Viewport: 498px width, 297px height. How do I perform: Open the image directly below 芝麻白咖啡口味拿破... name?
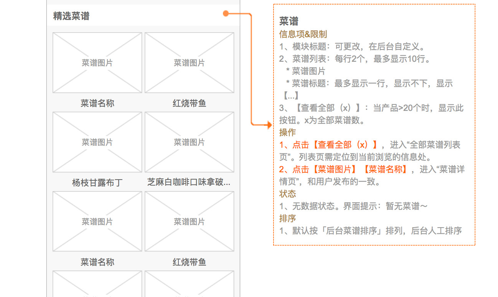190,221
